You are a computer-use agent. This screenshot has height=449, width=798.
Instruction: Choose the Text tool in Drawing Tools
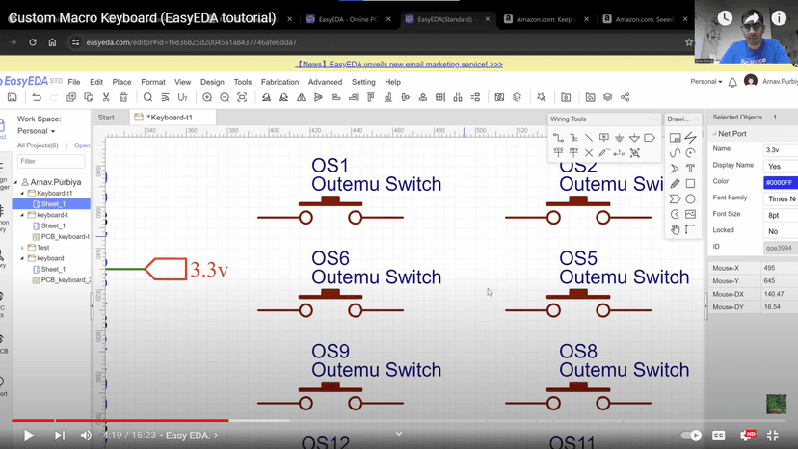tap(690, 169)
